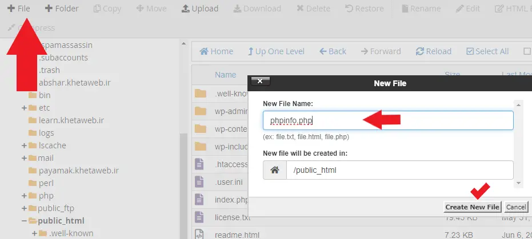
Task: Click the Download toolbar button
Action: 257,9
